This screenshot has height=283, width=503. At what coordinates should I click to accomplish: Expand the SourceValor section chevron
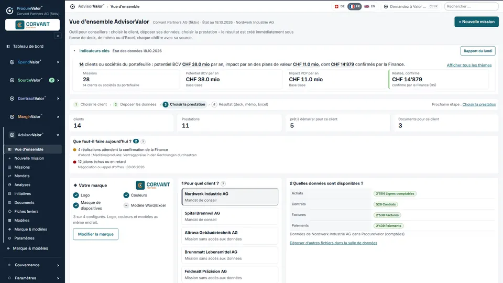pyautogui.click(x=58, y=80)
